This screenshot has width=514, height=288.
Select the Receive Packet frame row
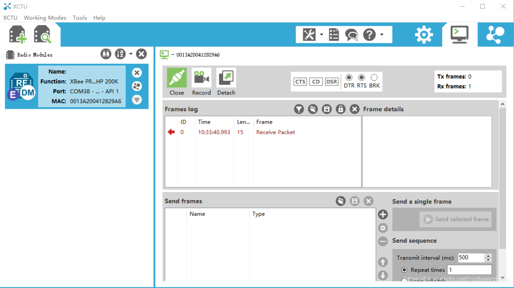point(263,132)
